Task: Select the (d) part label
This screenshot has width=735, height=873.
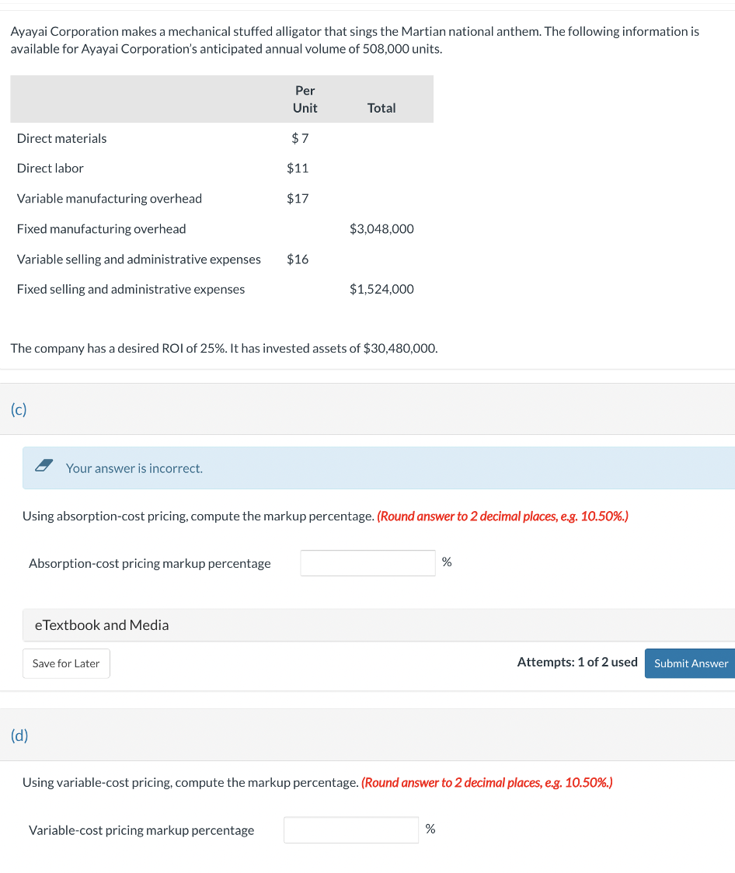Action: click(17, 735)
